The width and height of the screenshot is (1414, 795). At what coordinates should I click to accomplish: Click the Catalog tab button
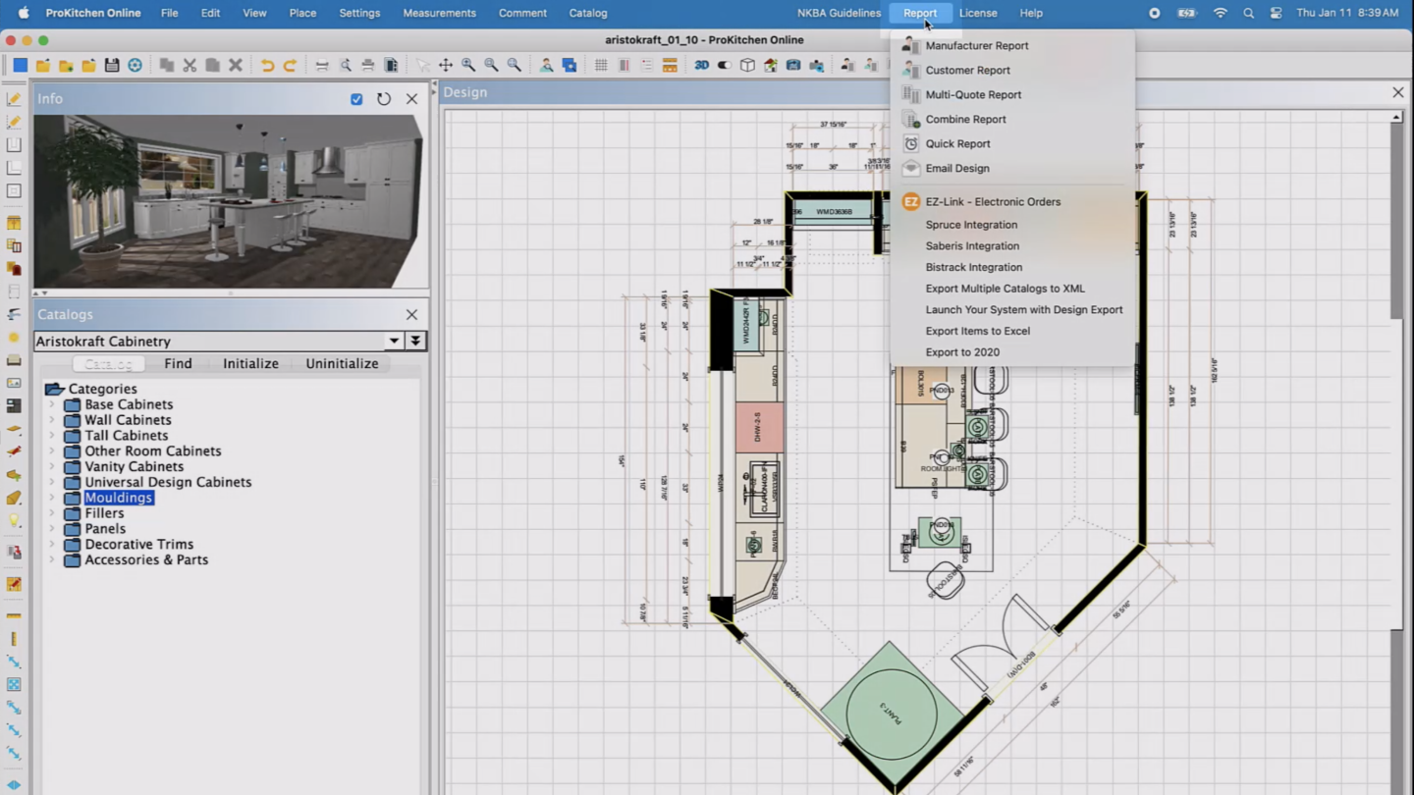coord(108,363)
